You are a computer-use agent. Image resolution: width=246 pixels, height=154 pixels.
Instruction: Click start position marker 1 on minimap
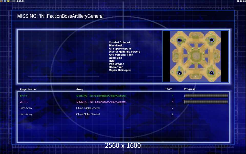point(212,73)
